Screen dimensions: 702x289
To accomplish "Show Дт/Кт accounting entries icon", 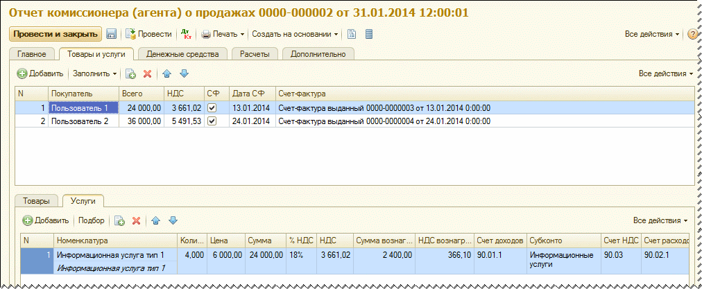I will point(185,34).
